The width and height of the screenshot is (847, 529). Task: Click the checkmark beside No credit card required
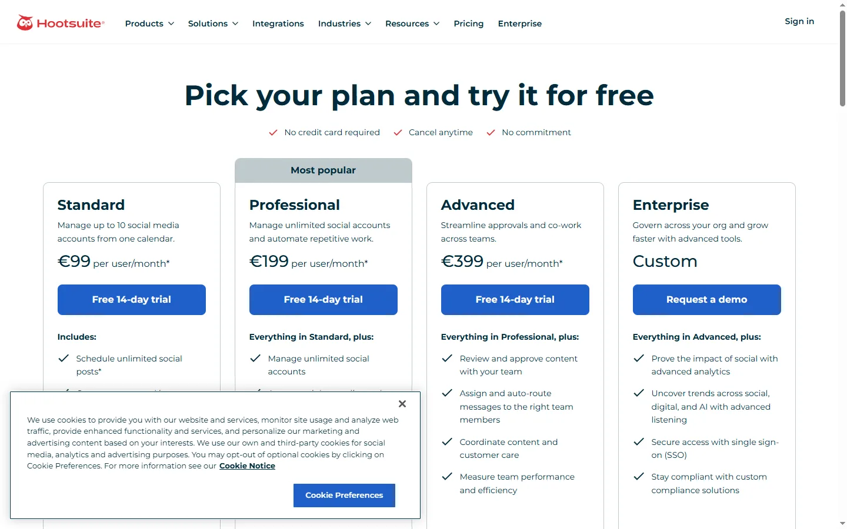[273, 133]
